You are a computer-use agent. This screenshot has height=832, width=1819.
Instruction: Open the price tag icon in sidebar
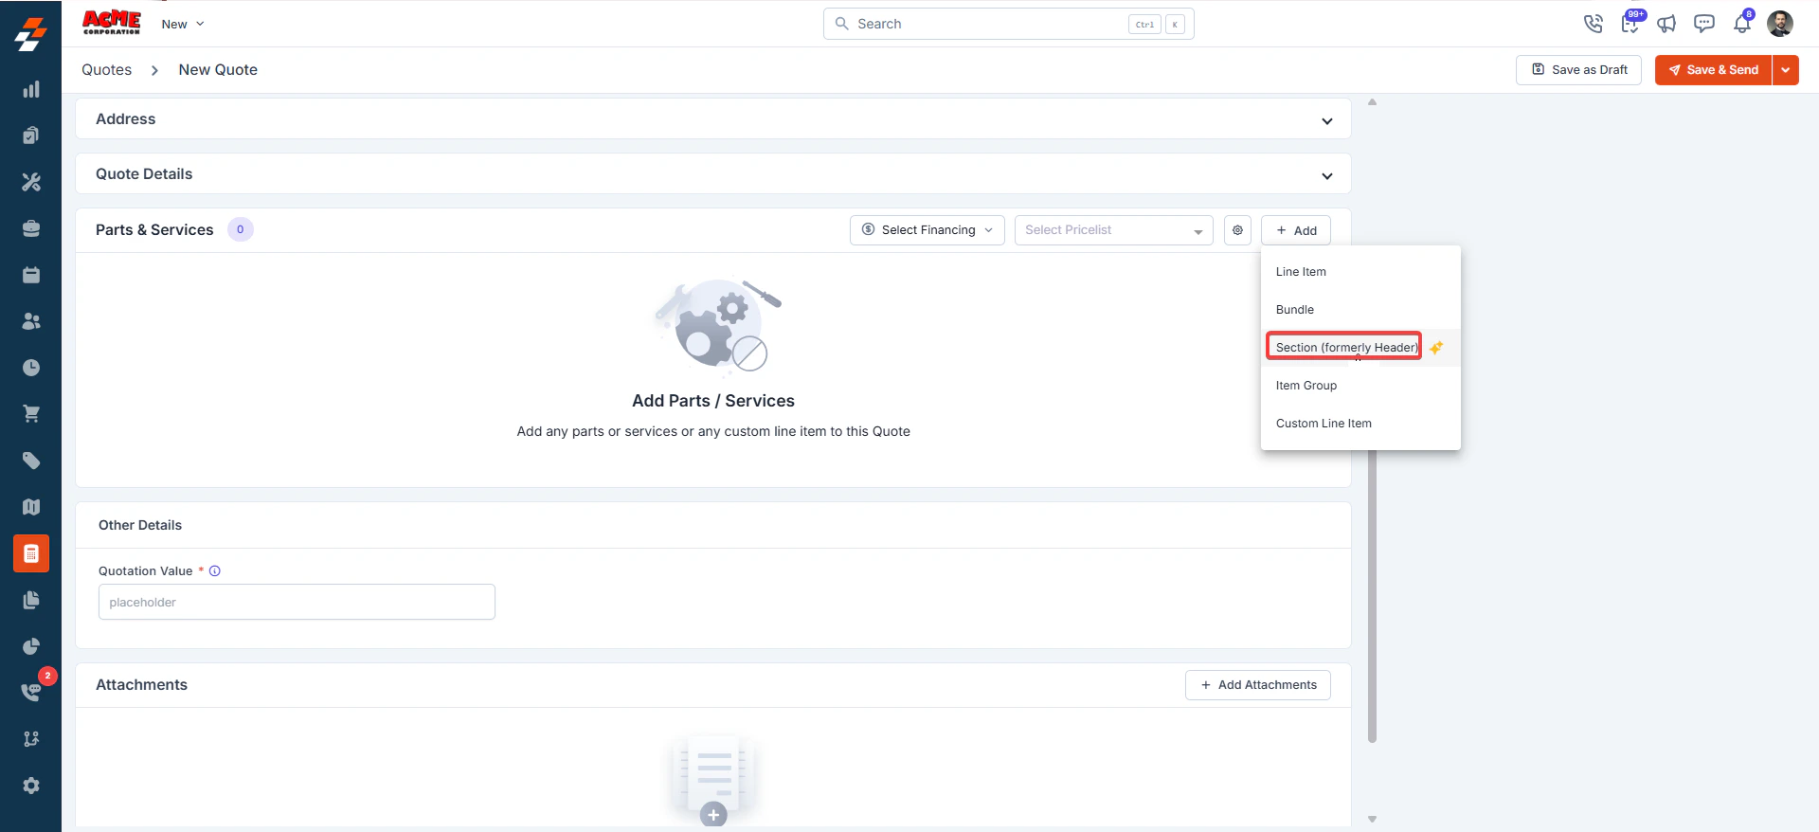point(31,461)
